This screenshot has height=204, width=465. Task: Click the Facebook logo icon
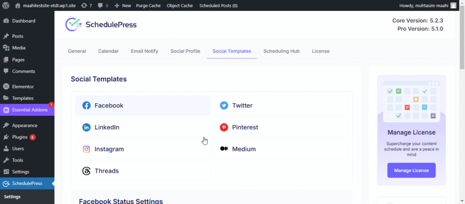pos(86,105)
